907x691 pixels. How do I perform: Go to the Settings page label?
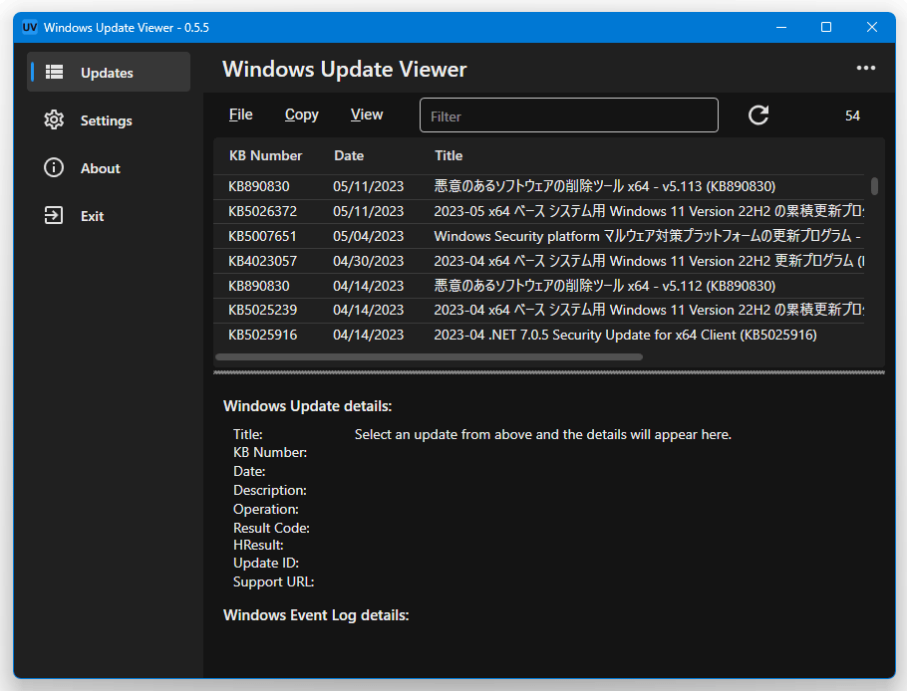click(x=107, y=120)
